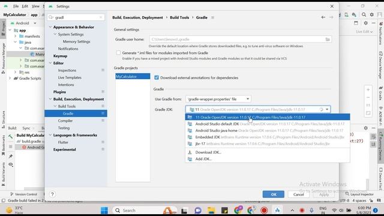Click the Apply button

(324, 194)
